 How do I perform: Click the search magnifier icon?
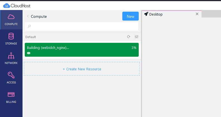[29, 26]
